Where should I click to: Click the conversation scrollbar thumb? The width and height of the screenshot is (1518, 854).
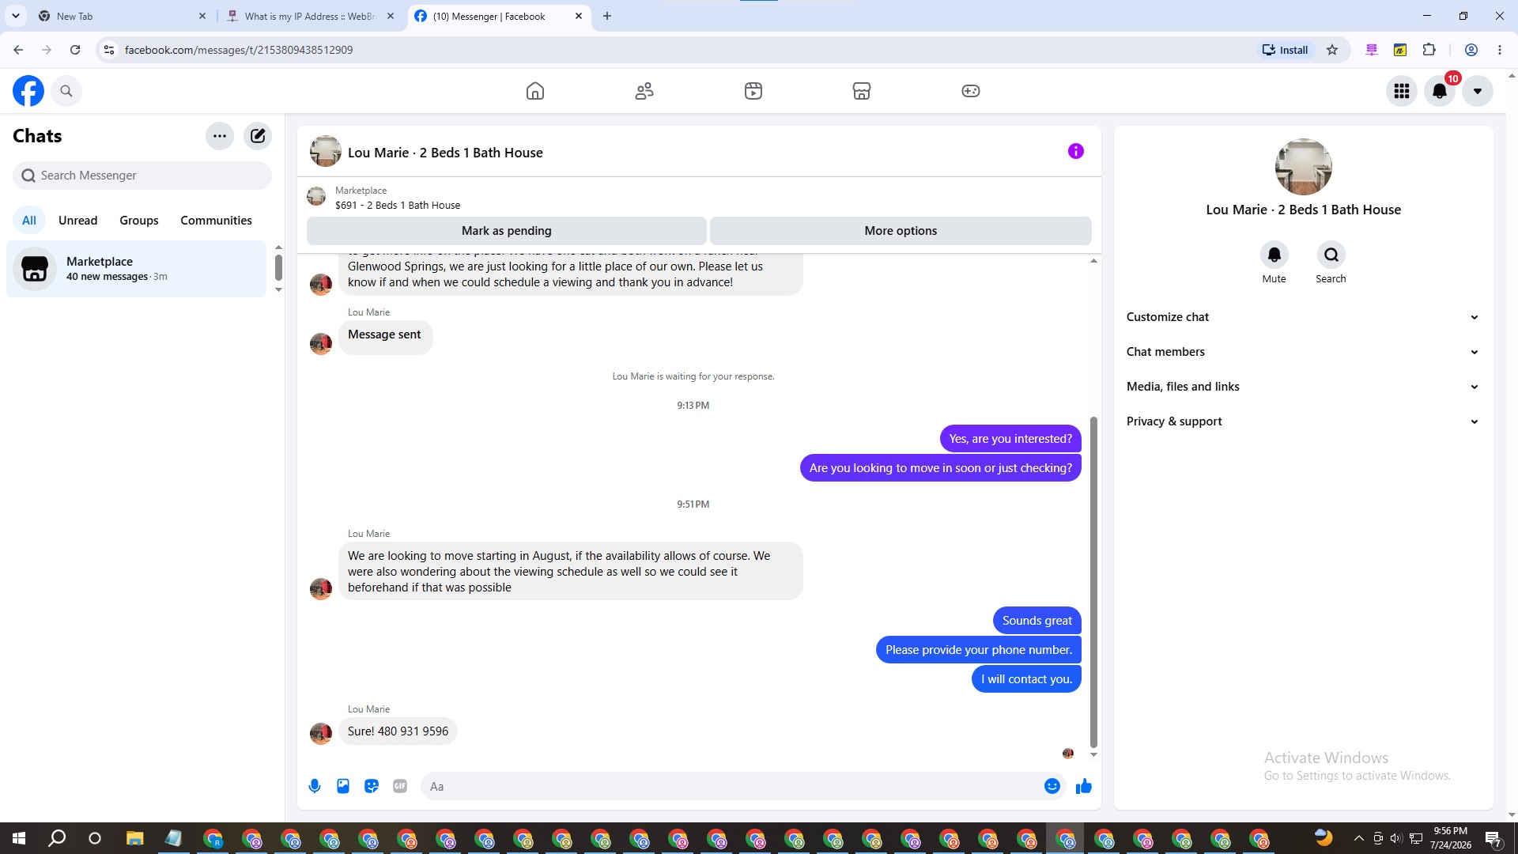pos(1093,581)
